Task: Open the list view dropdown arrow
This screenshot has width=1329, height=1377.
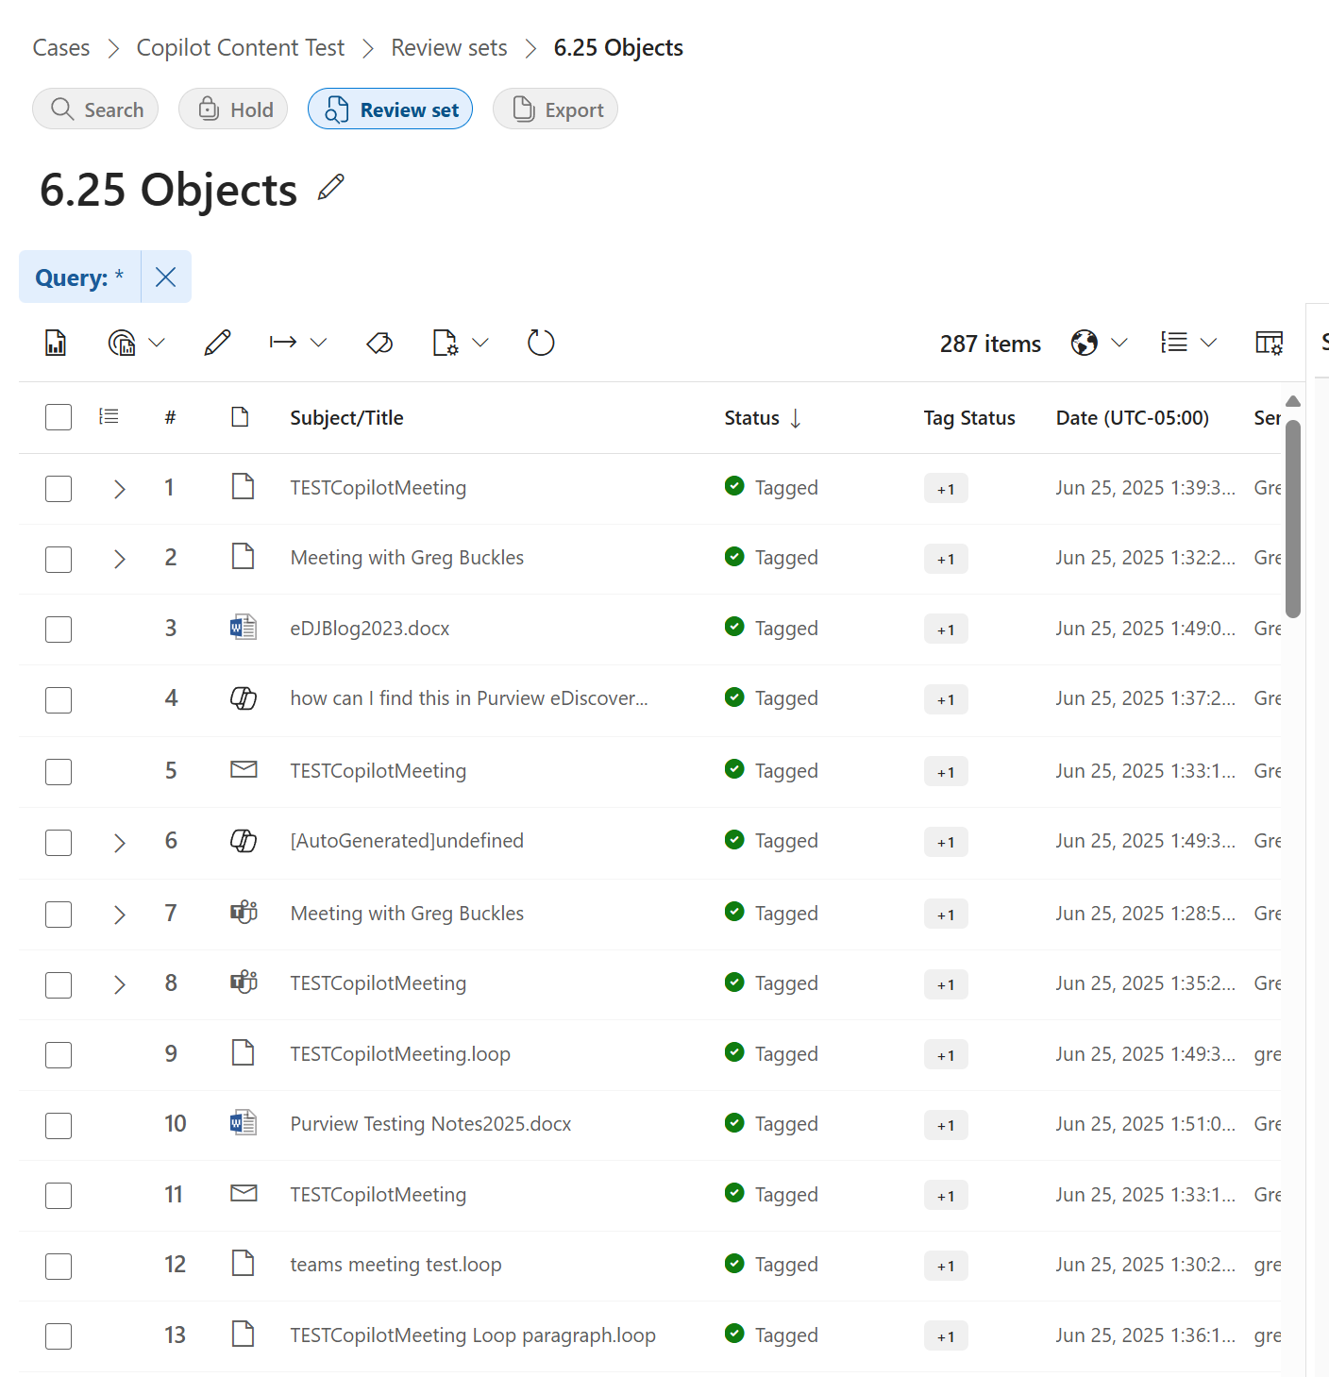Action: click(x=1208, y=343)
